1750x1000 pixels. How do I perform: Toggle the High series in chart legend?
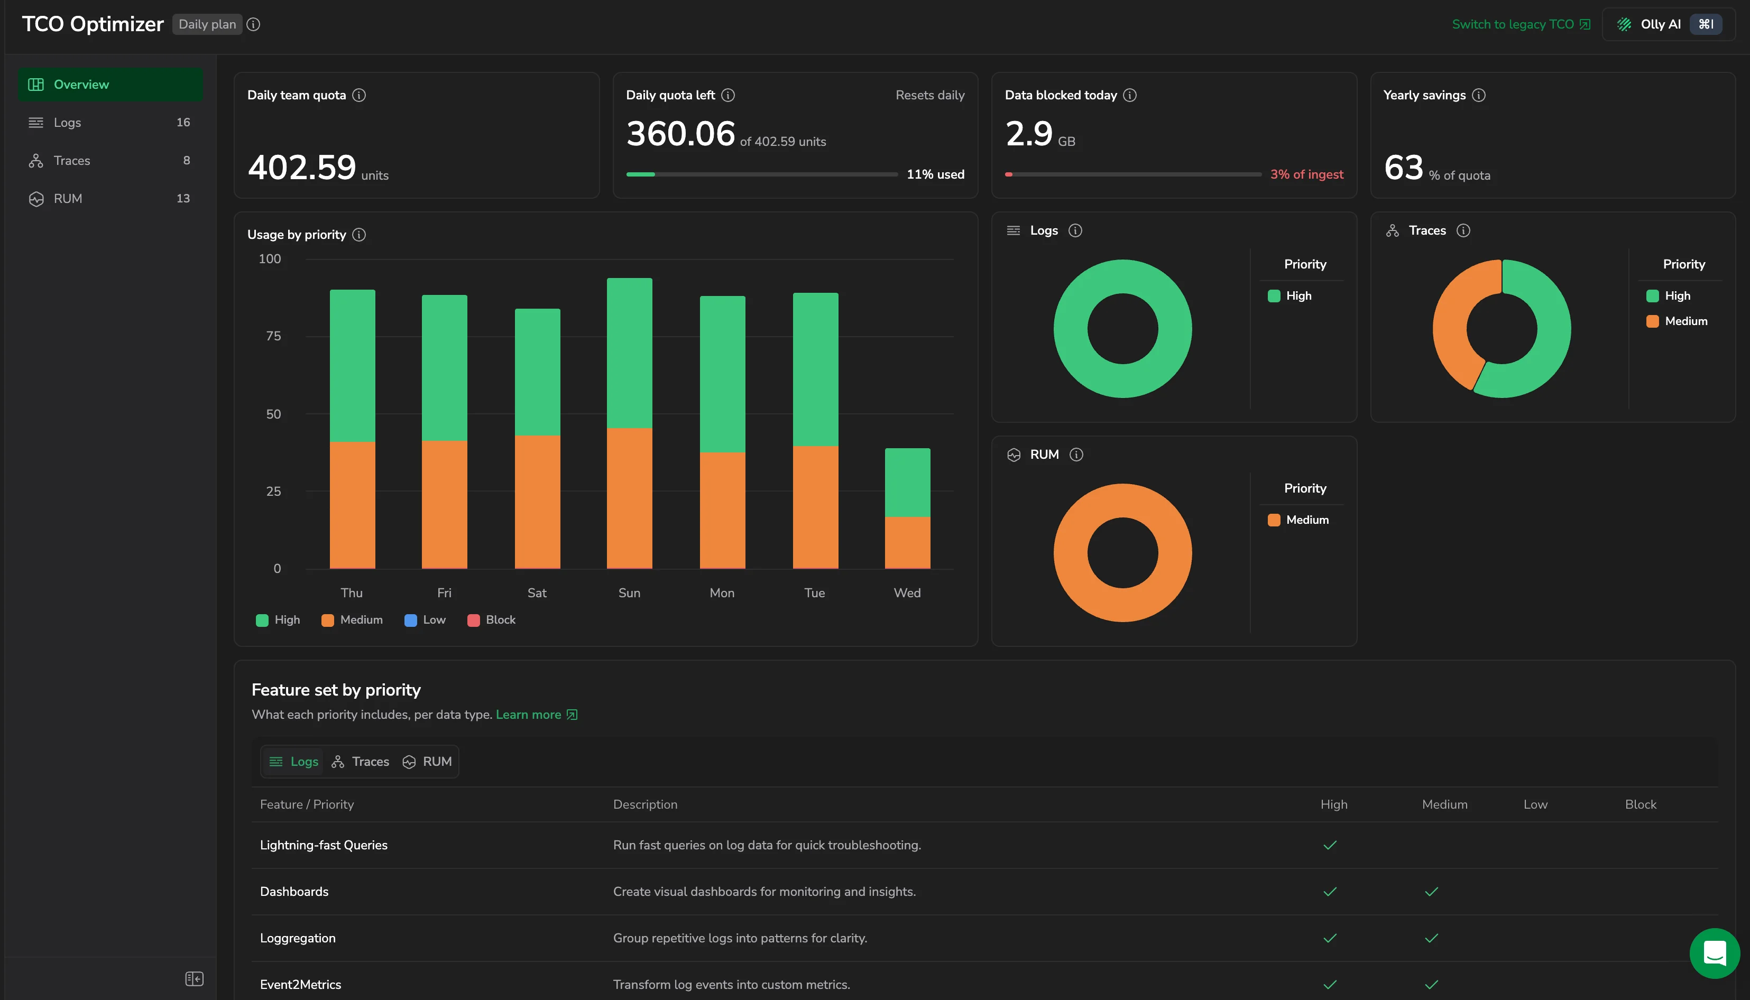click(278, 619)
